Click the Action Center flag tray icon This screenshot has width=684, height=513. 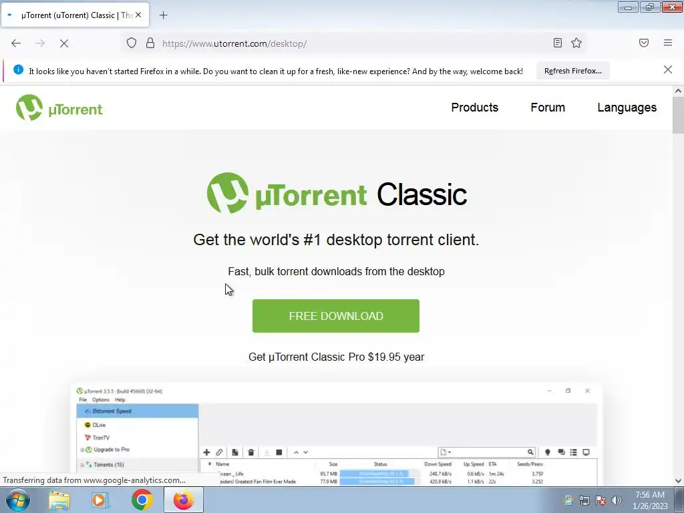click(x=601, y=500)
